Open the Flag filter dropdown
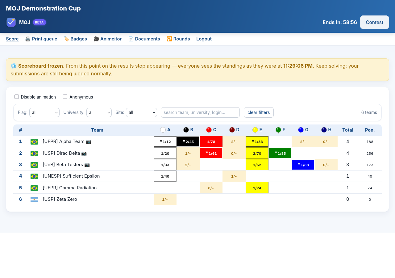 (44, 112)
